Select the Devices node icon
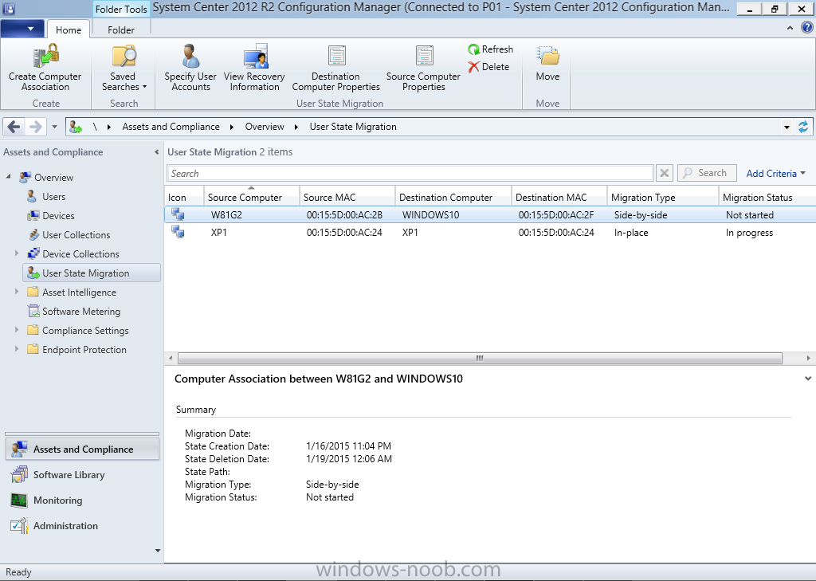The image size is (816, 581). [x=33, y=215]
